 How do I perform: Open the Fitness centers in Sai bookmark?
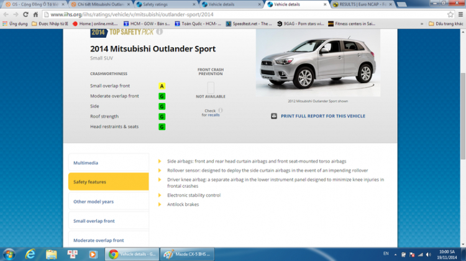tap(352, 24)
